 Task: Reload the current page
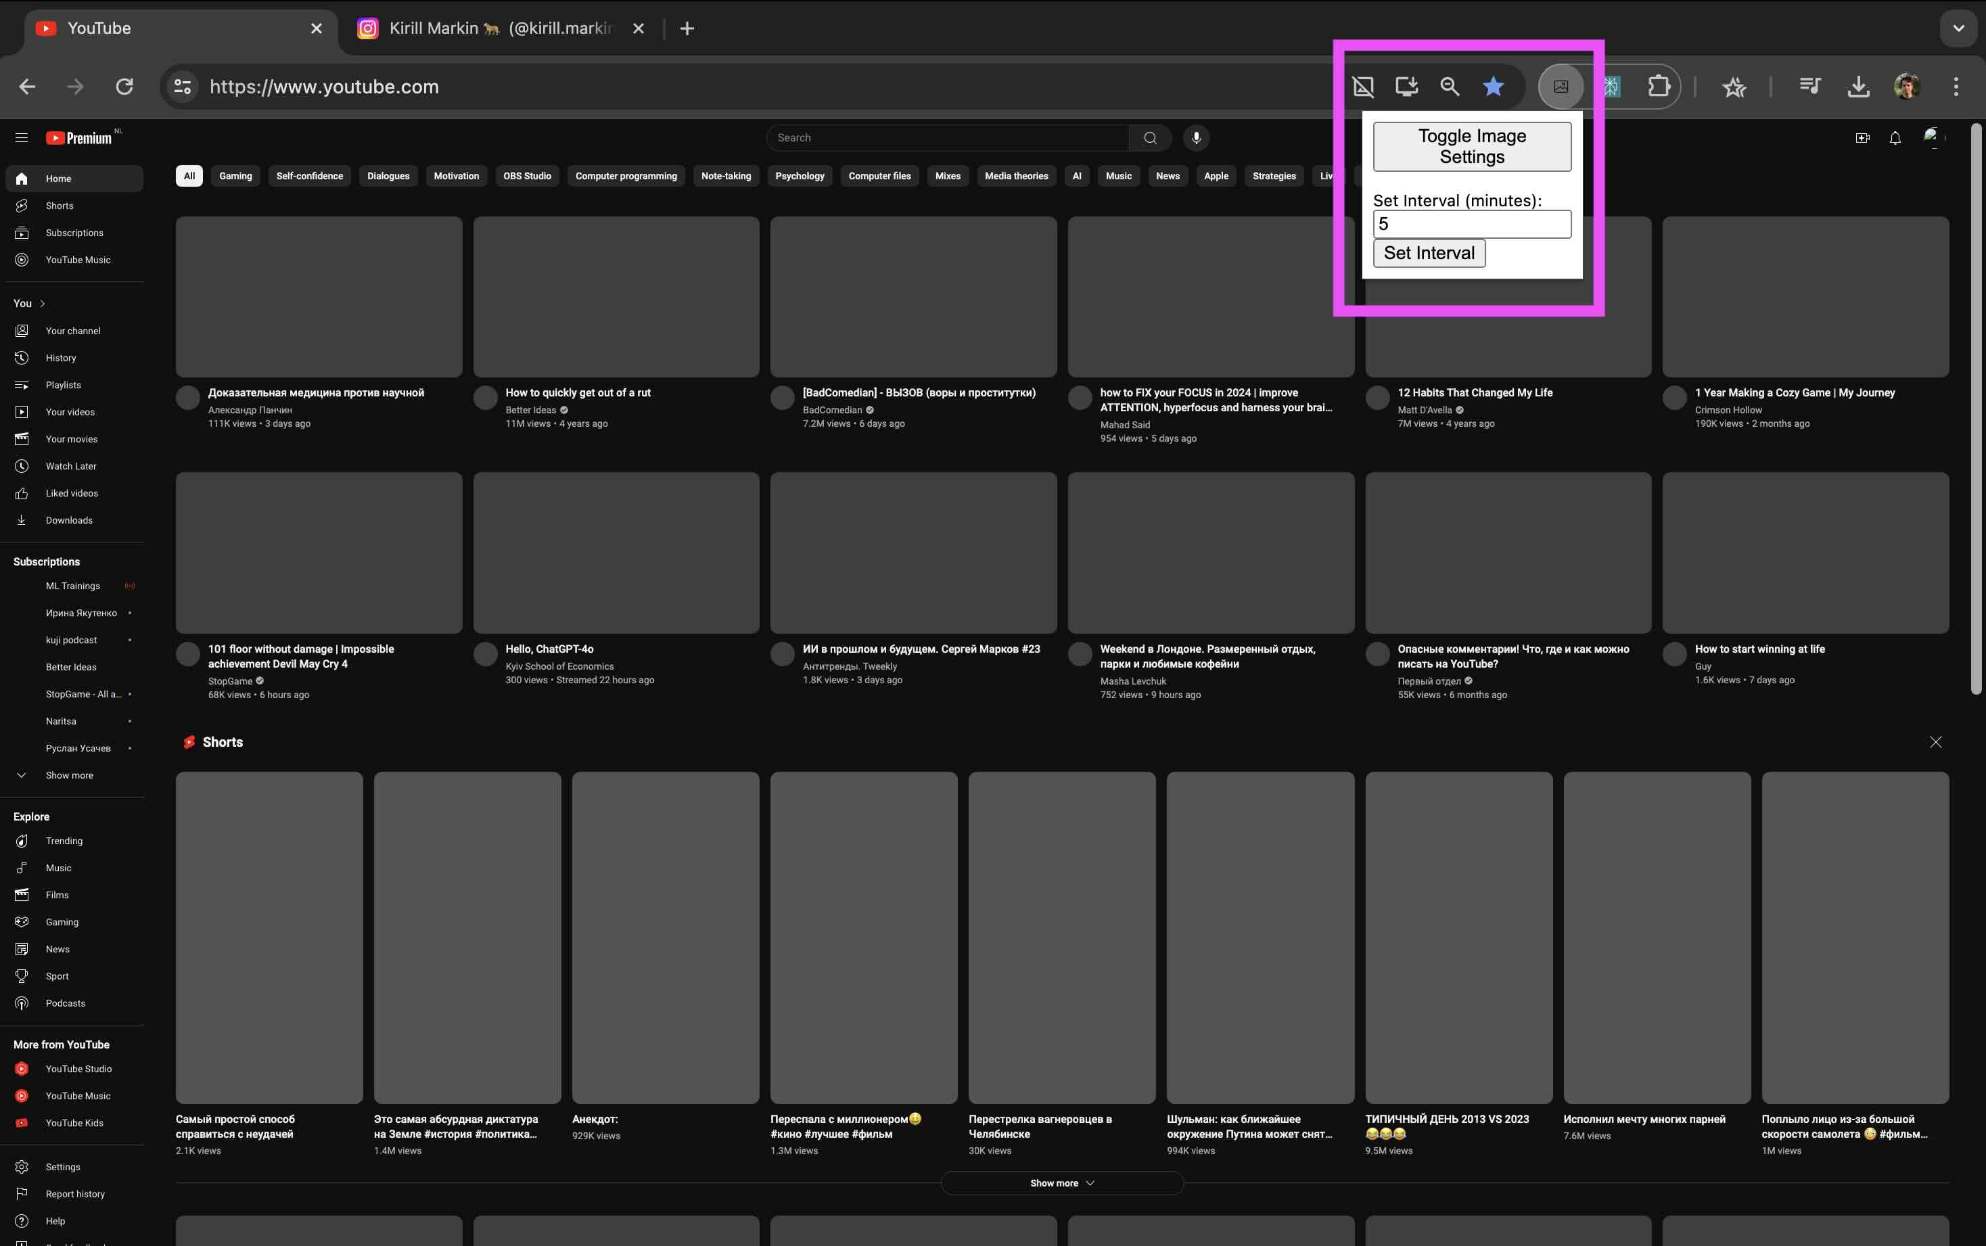[x=124, y=87]
